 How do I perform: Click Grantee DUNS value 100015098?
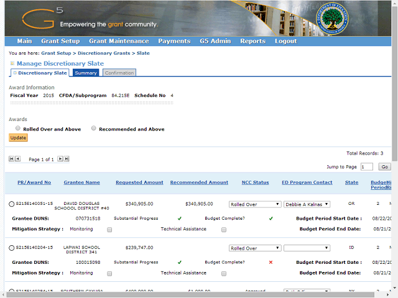(x=88, y=262)
